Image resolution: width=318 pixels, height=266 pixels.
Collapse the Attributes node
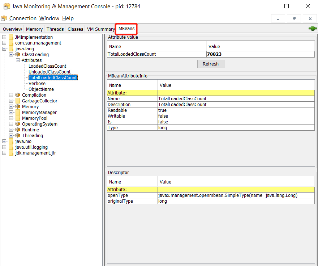tap(18, 60)
